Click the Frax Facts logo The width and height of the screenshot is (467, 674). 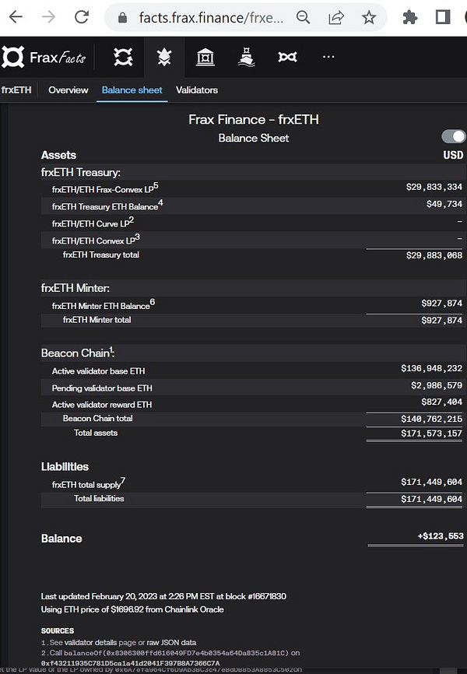(x=44, y=57)
